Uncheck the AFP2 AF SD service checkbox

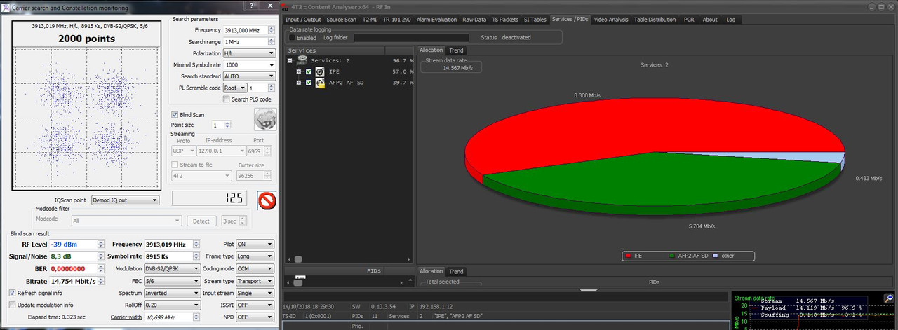pos(309,83)
